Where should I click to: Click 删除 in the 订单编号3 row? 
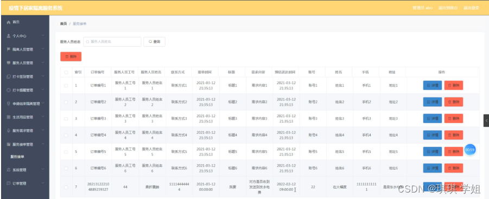pyautogui.click(x=453, y=118)
